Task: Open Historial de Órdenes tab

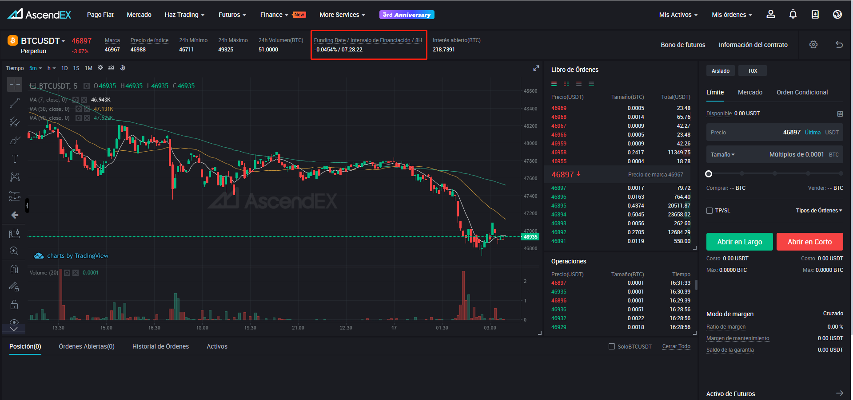Action: pos(160,346)
